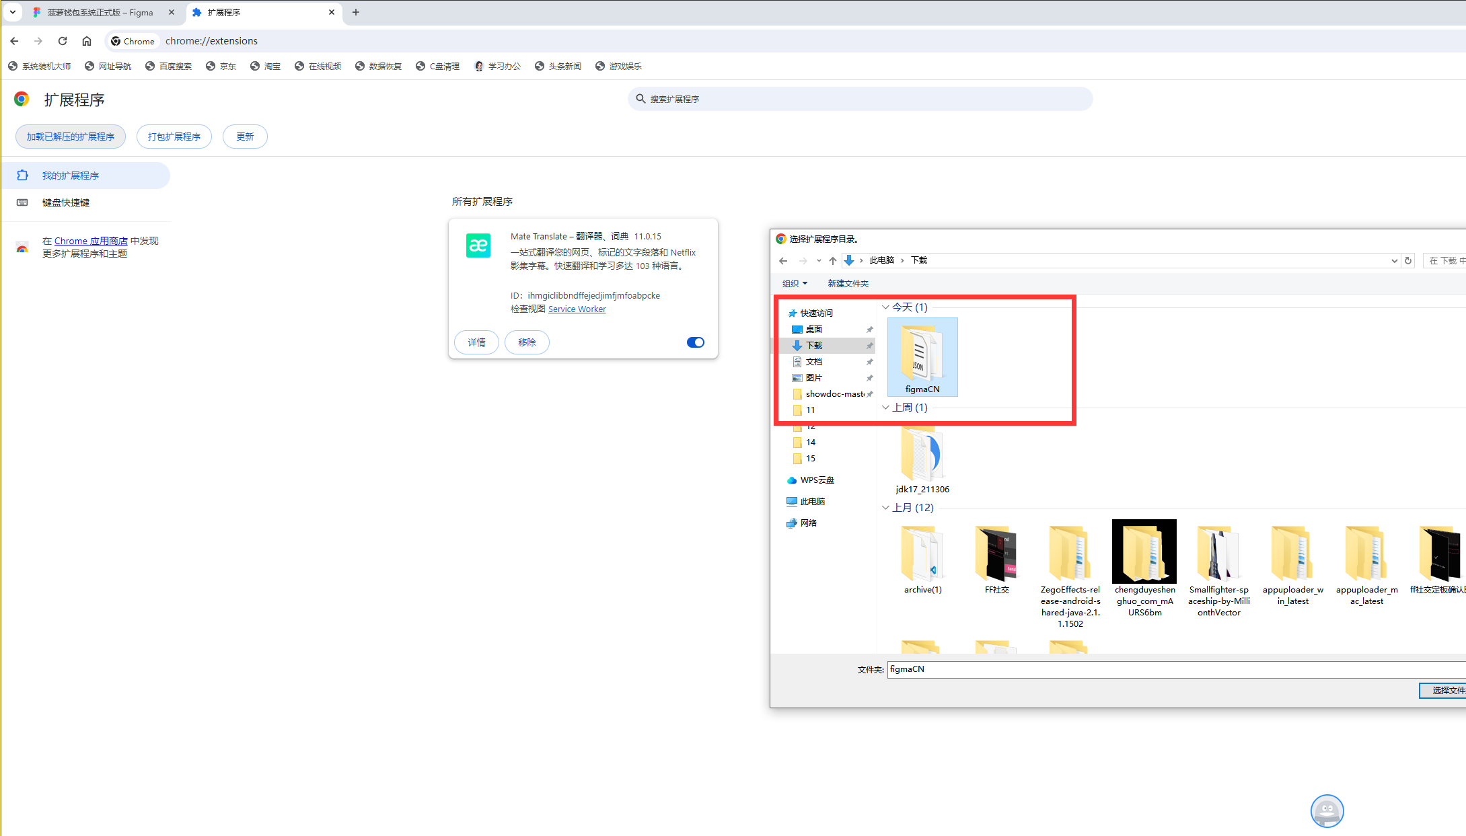Viewport: 1466px width, 836px height.
Task: Click the keyboard shortcuts sidebar icon
Action: [22, 202]
